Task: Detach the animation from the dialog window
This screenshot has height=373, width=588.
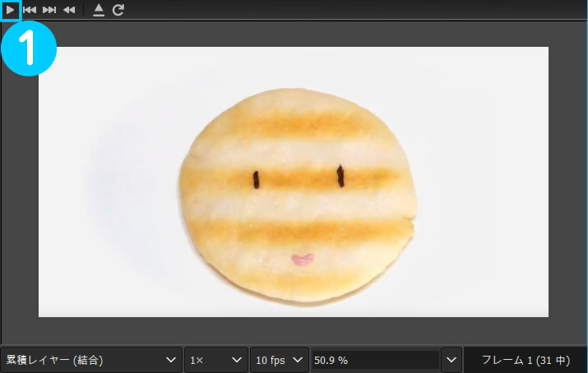Action: (x=99, y=10)
